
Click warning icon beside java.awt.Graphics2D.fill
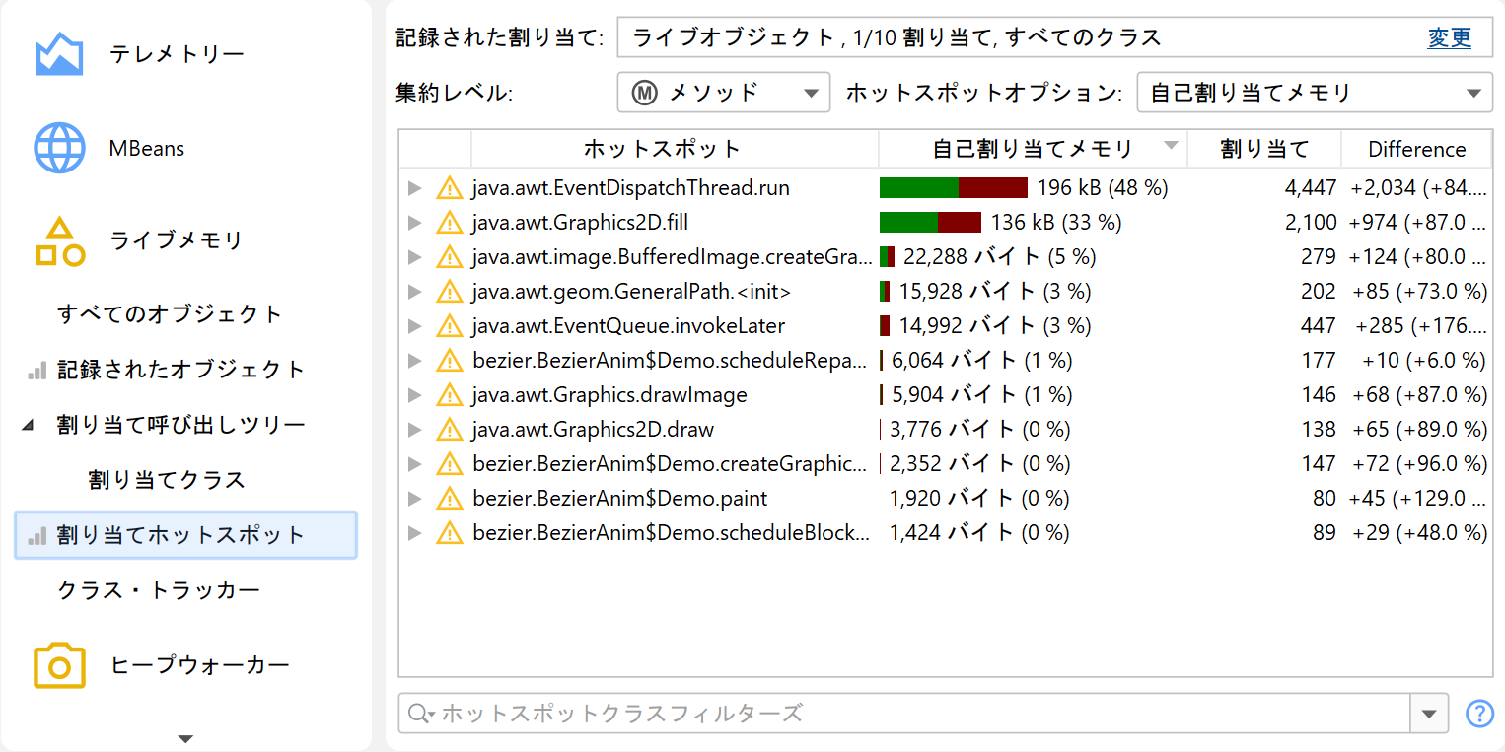tap(450, 223)
